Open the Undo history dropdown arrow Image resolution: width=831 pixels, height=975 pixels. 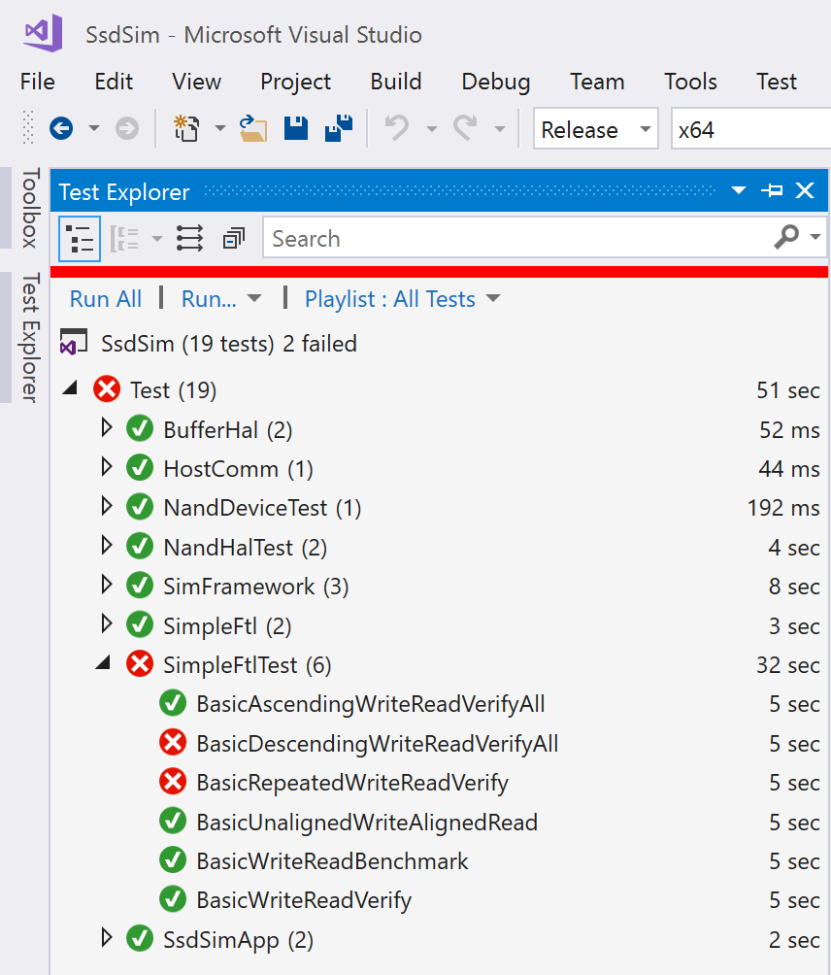[x=431, y=129]
